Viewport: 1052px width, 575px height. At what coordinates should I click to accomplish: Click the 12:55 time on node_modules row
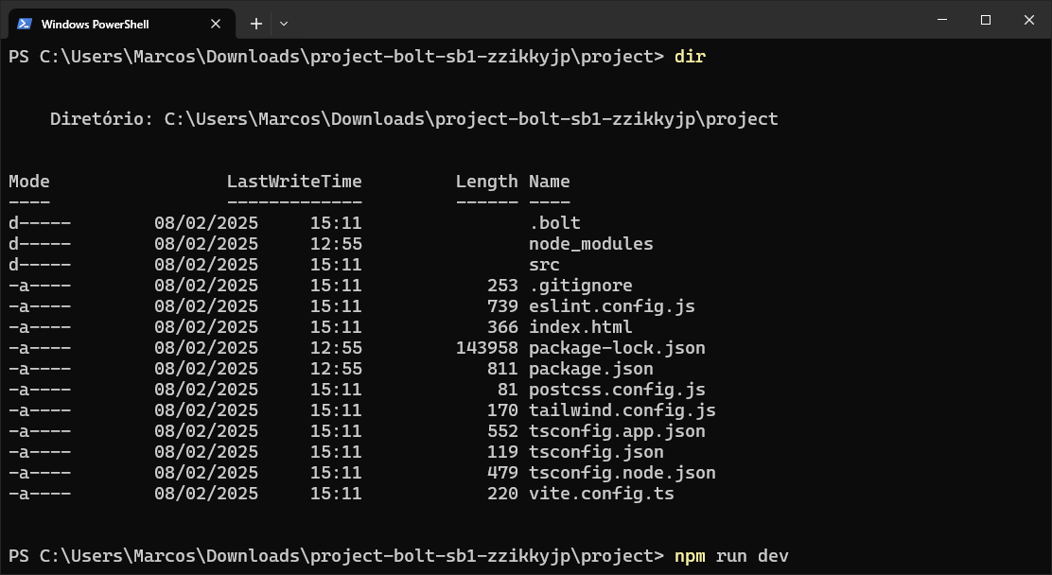pos(336,244)
